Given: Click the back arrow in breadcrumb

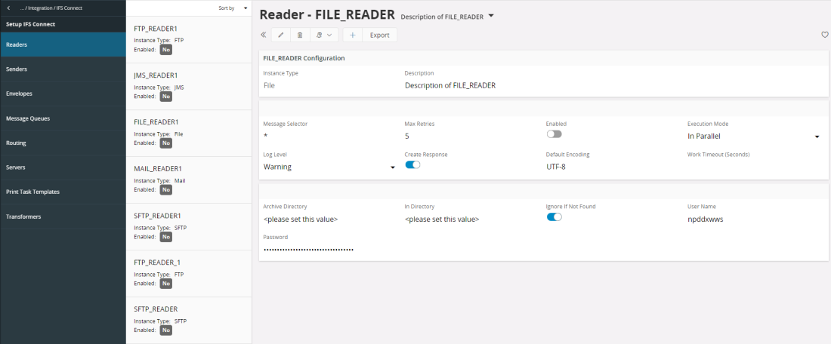Looking at the screenshot, I should click(8, 8).
